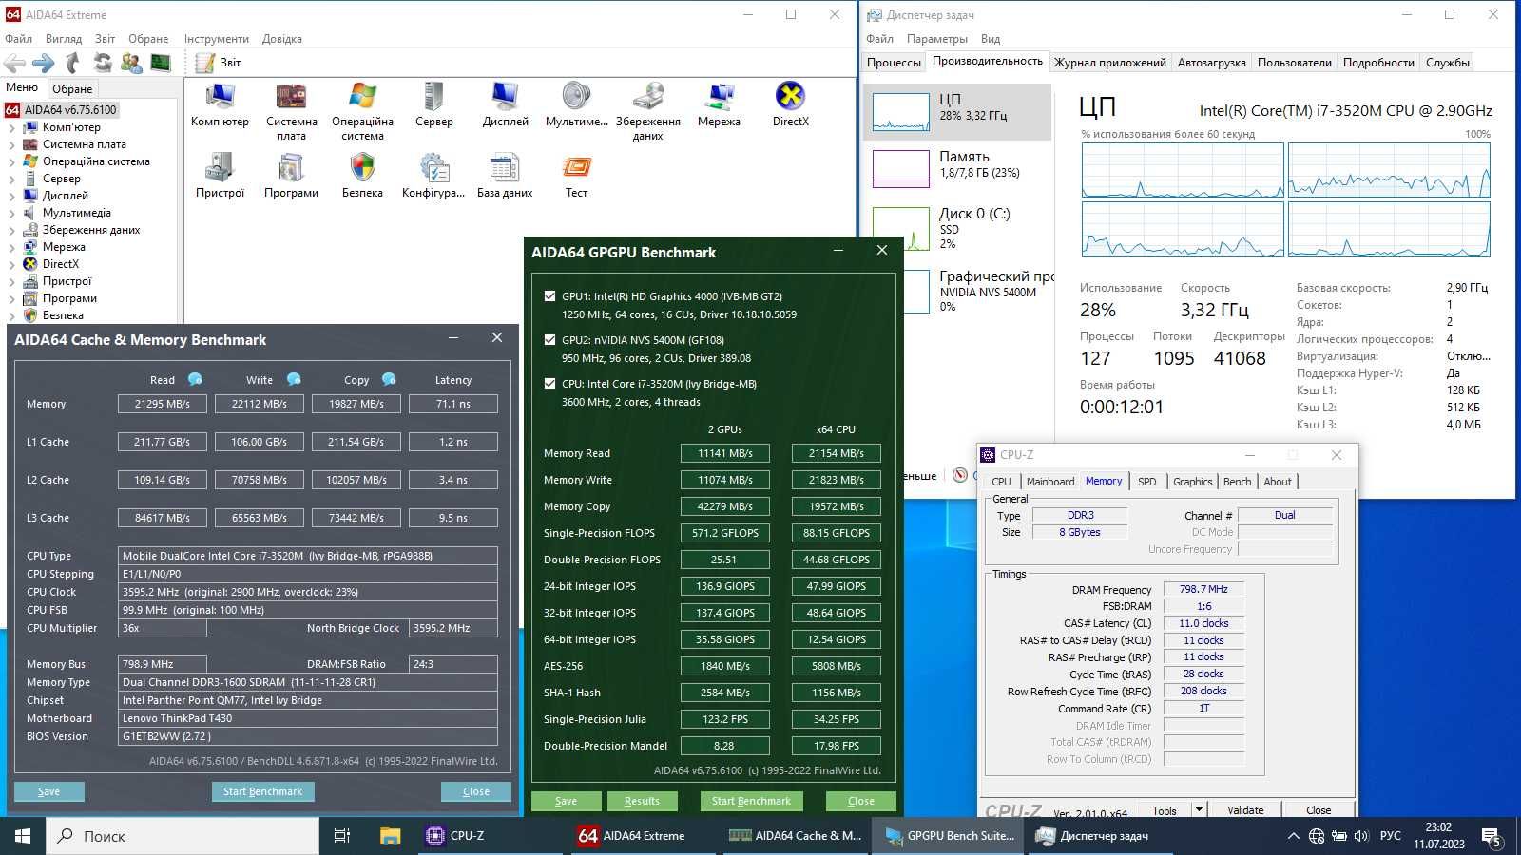The image size is (1521, 855).
Task: Click the volume icon in system tray
Action: point(1361,836)
